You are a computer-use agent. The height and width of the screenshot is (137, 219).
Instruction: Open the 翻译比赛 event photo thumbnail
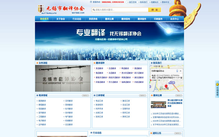[159, 105]
